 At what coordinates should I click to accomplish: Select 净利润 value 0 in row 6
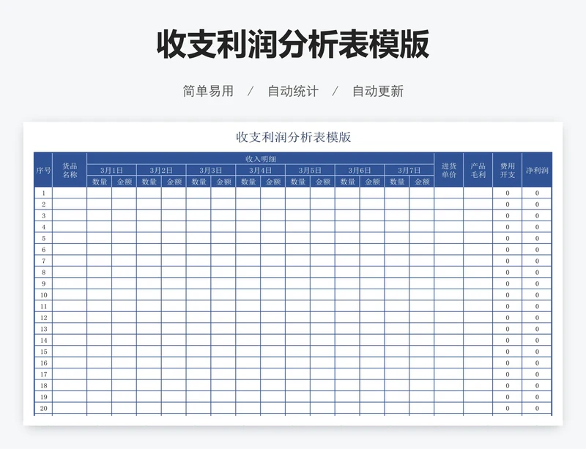pyautogui.click(x=537, y=249)
